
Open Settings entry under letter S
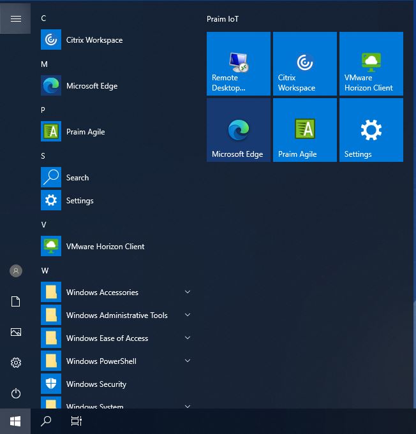pyautogui.click(x=116, y=200)
